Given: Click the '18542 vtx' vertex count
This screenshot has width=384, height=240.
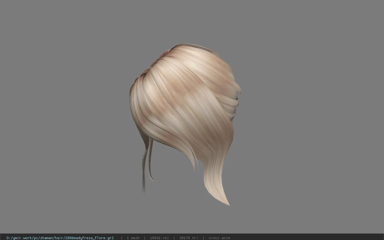Looking at the screenshot, I should click(159, 238).
